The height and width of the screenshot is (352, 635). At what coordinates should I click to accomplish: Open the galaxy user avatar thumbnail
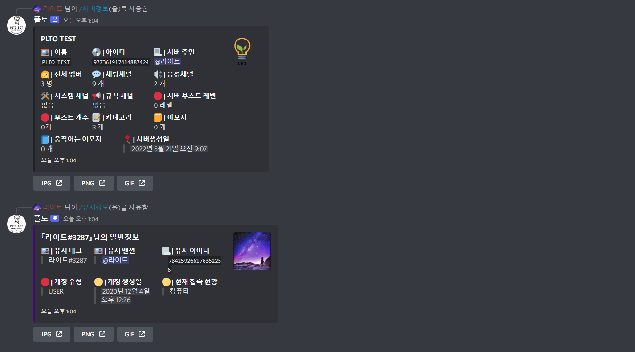point(252,251)
